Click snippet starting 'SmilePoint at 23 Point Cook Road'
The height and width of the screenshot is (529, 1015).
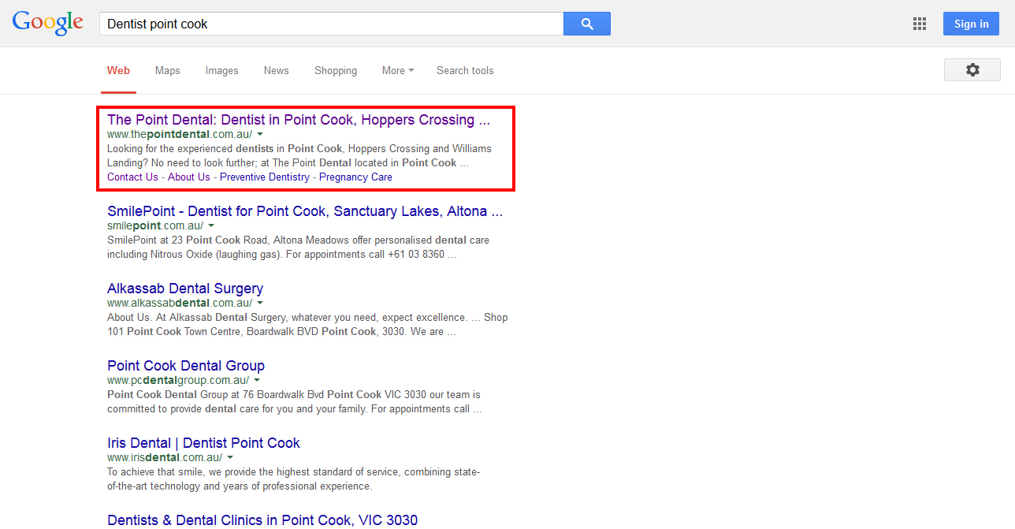pos(298,247)
